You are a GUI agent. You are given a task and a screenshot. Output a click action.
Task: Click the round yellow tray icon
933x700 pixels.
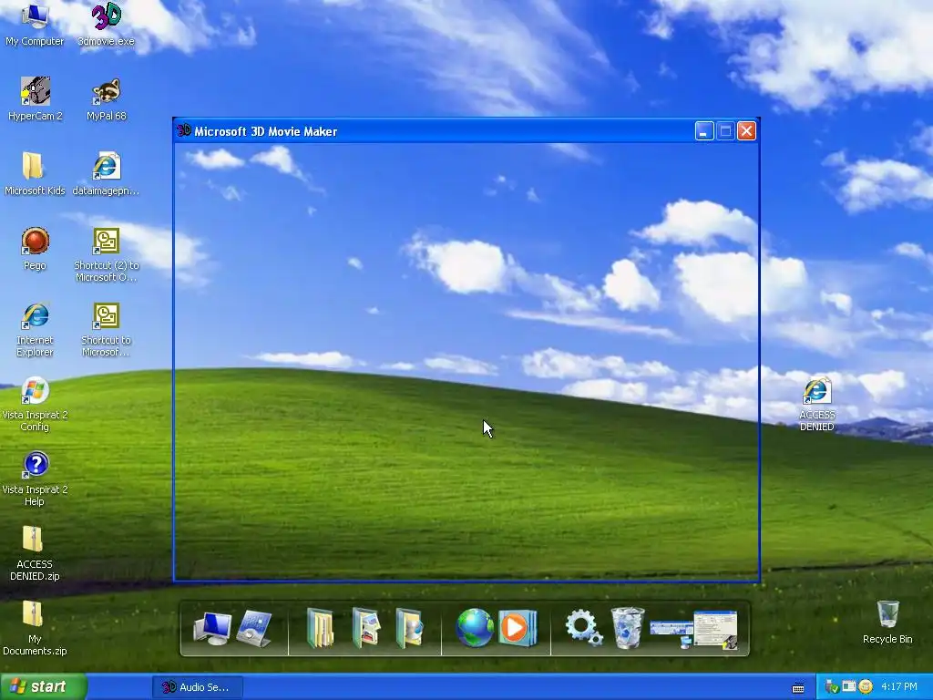[866, 687]
